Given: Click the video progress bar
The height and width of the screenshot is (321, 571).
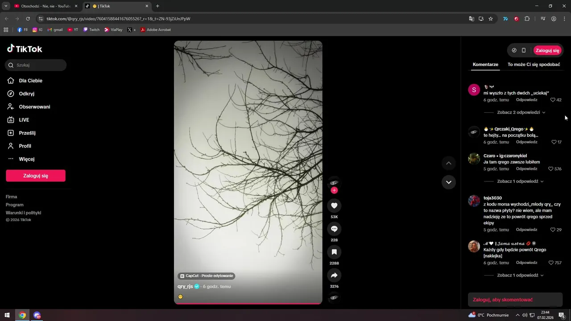Looking at the screenshot, I should pos(248,303).
